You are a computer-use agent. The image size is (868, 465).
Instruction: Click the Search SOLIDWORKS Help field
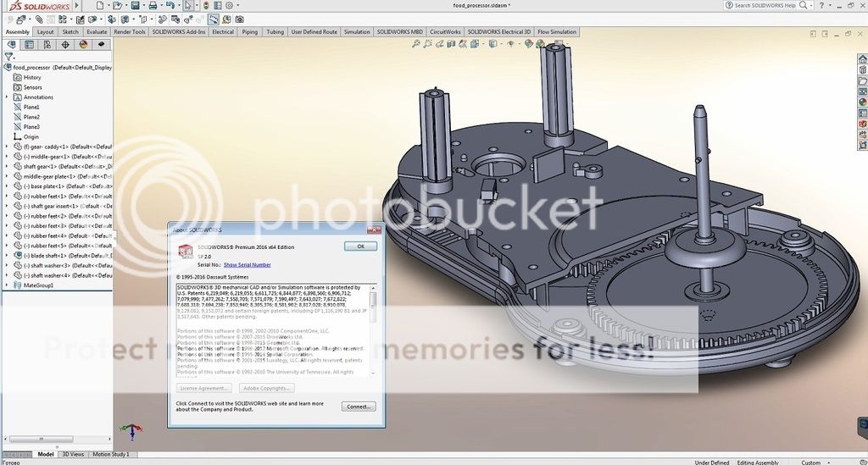coord(767,5)
